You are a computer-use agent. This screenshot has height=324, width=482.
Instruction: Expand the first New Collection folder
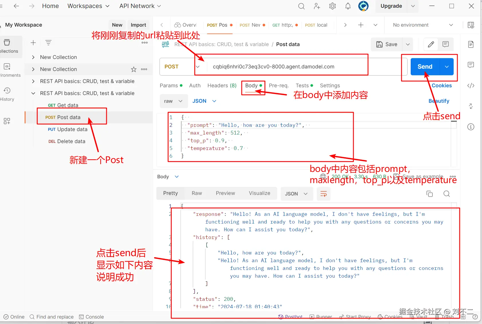(x=33, y=57)
